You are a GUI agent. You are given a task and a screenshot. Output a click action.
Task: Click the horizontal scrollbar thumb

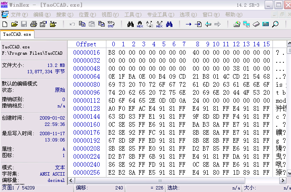pyautogui.click(x=160, y=181)
